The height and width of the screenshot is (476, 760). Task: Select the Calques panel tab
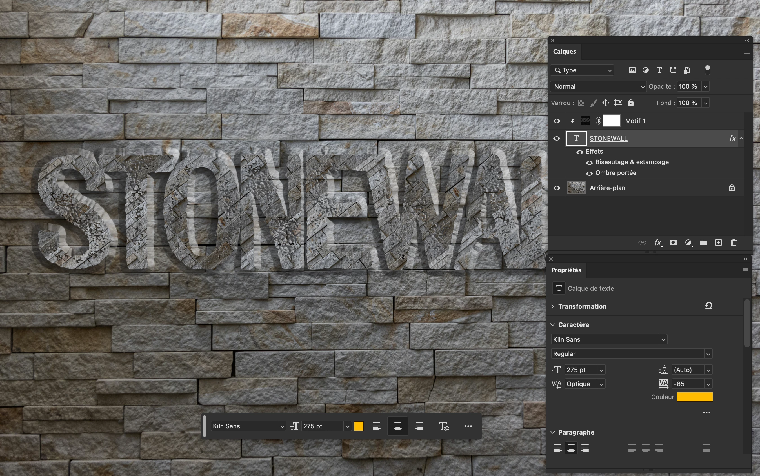(x=564, y=51)
